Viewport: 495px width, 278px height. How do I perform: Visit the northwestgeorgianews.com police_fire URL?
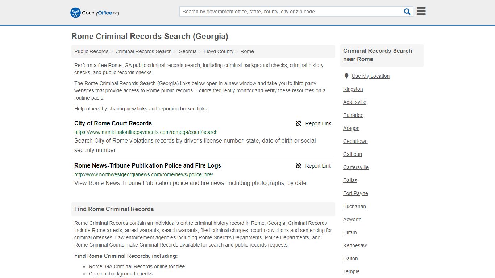pyautogui.click(x=143, y=174)
